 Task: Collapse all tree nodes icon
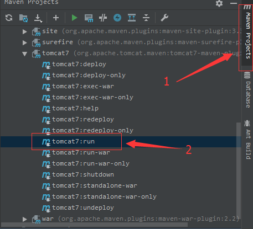pos(146,18)
